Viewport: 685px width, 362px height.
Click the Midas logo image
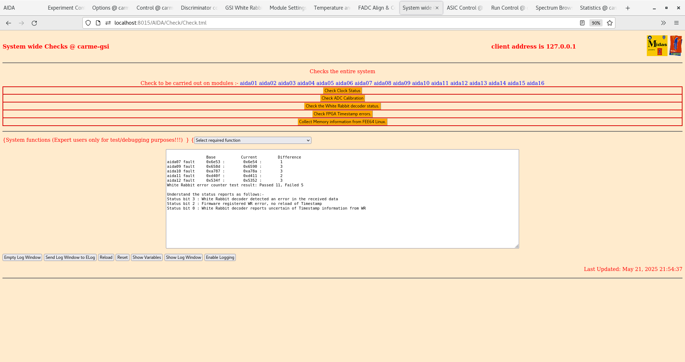click(x=656, y=45)
